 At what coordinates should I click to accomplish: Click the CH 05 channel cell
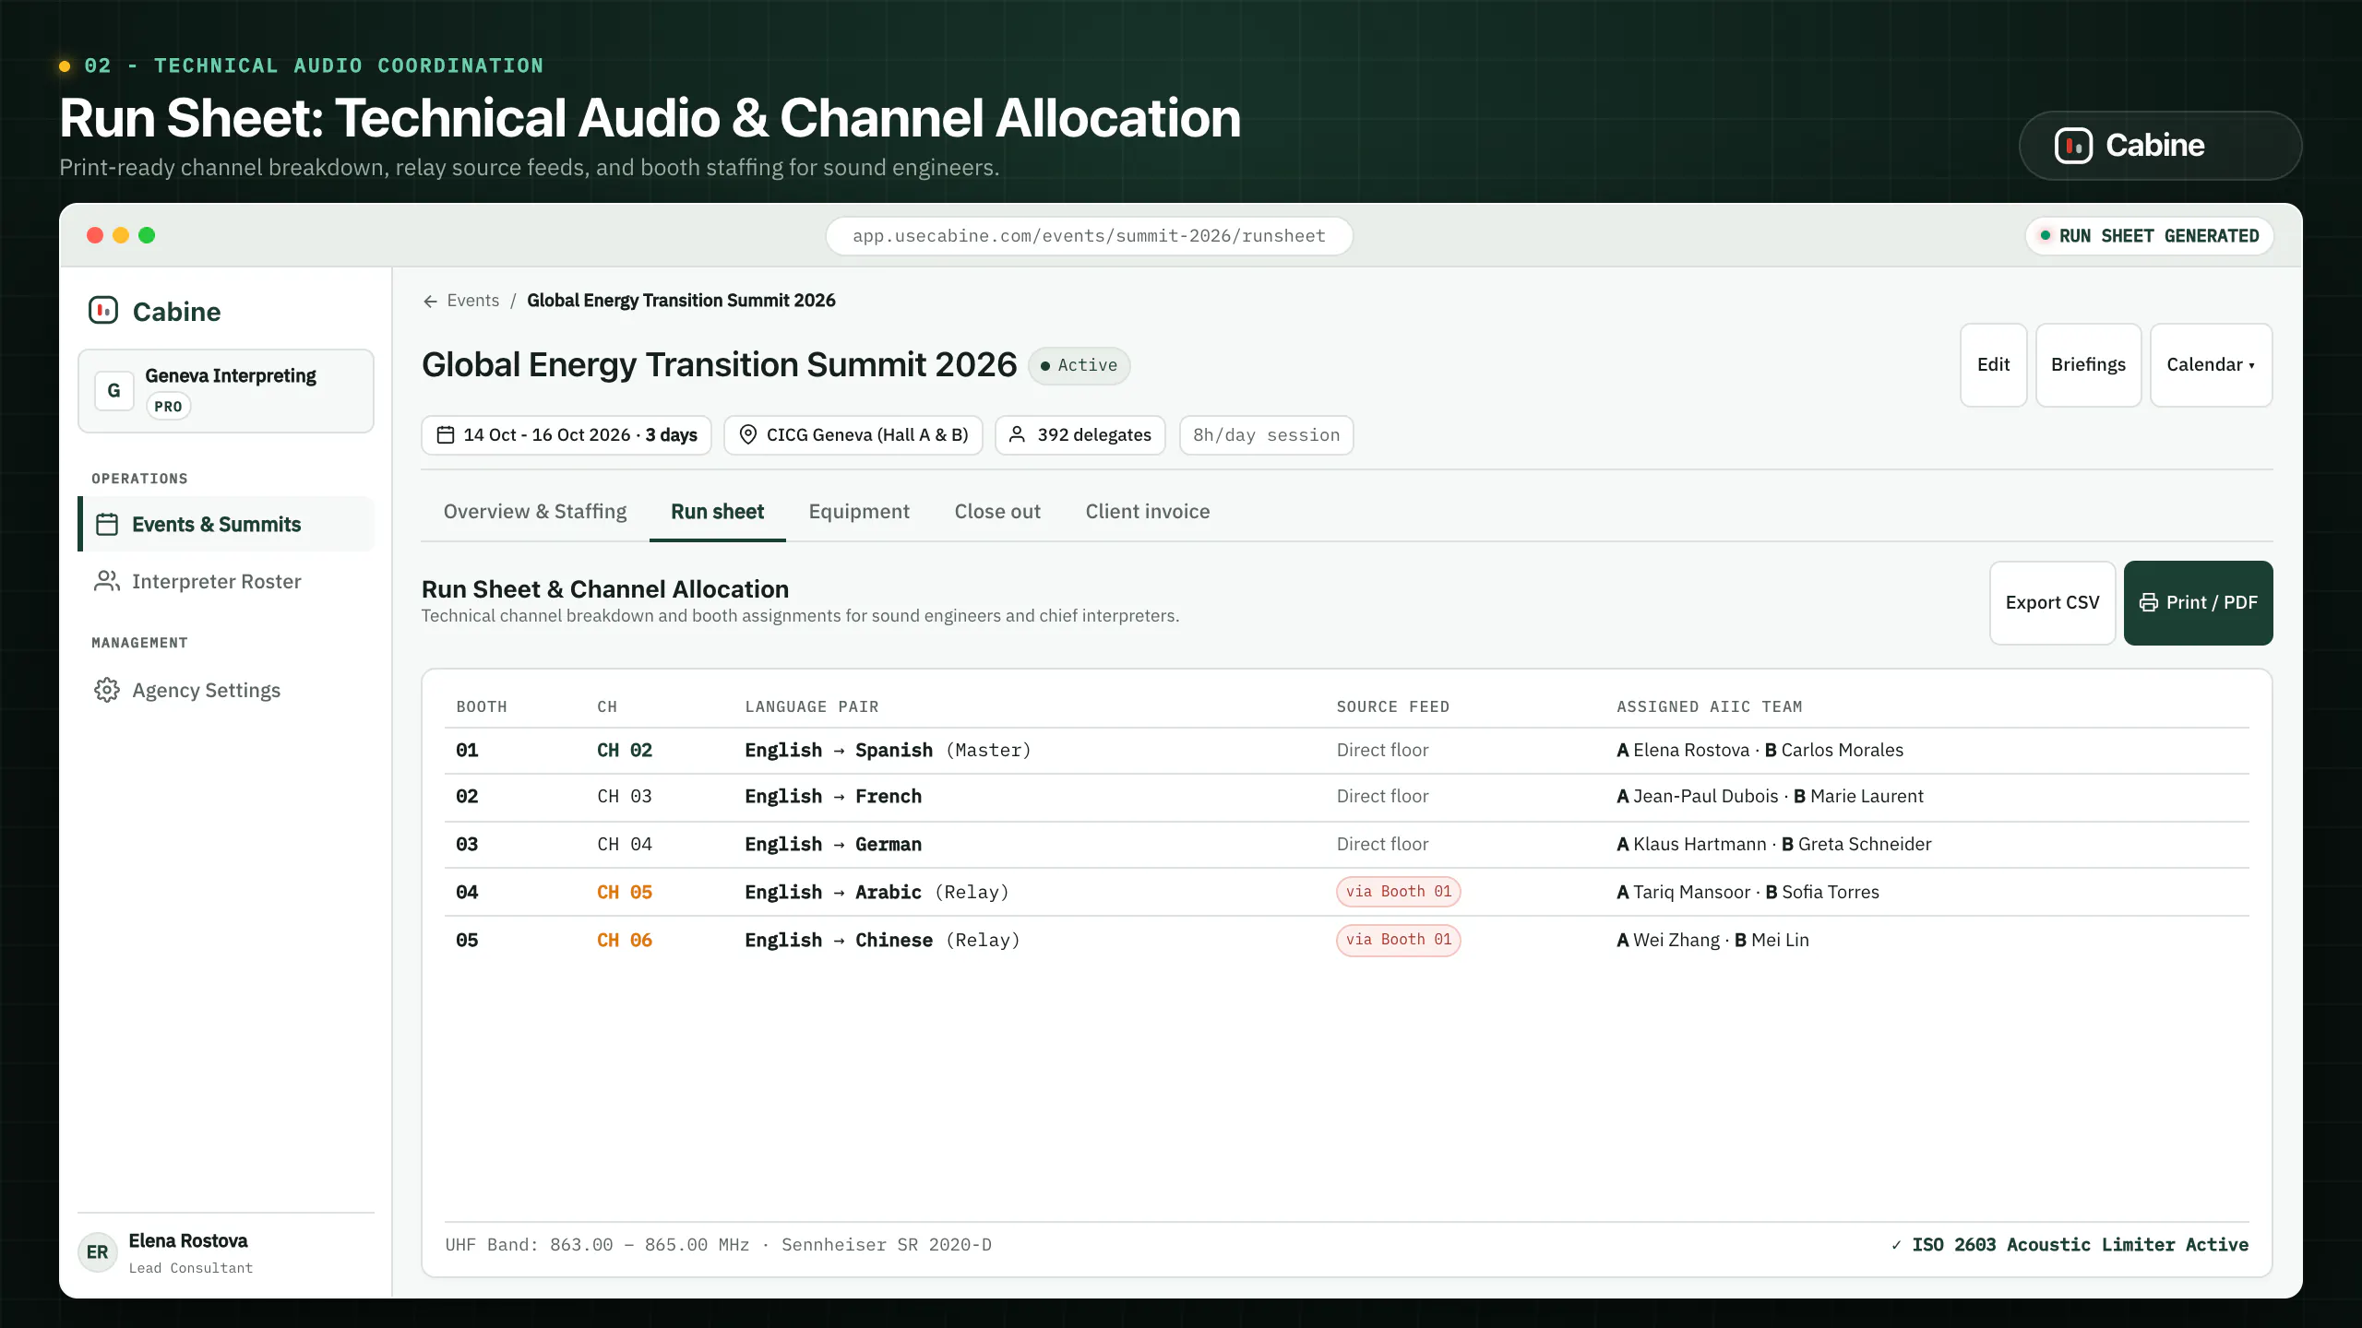coord(624,893)
